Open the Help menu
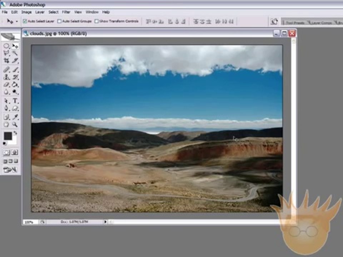Viewport: 343px width, 257px height. click(x=106, y=12)
